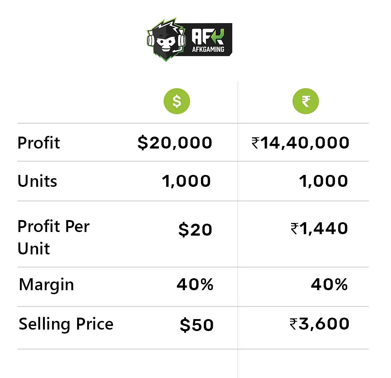The image size is (391, 378).
Task: Click 1,000 units in dollar column
Action: (x=186, y=181)
